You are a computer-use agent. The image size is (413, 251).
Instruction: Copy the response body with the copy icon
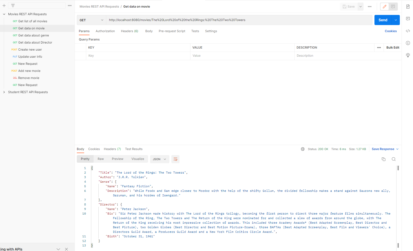pyautogui.click(x=384, y=159)
